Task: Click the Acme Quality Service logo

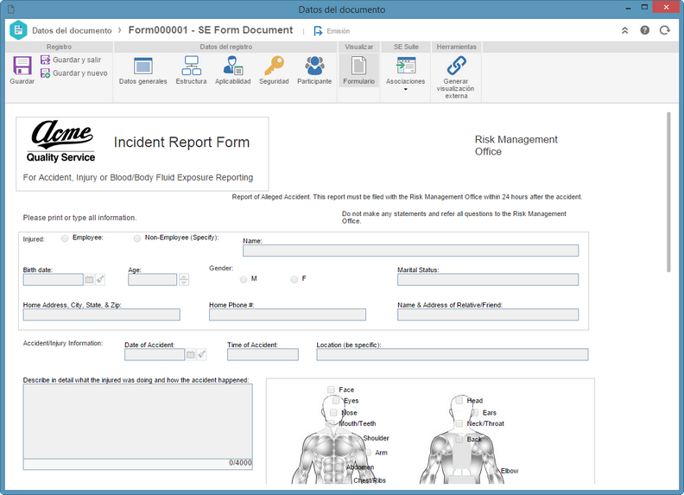Action: click(61, 142)
